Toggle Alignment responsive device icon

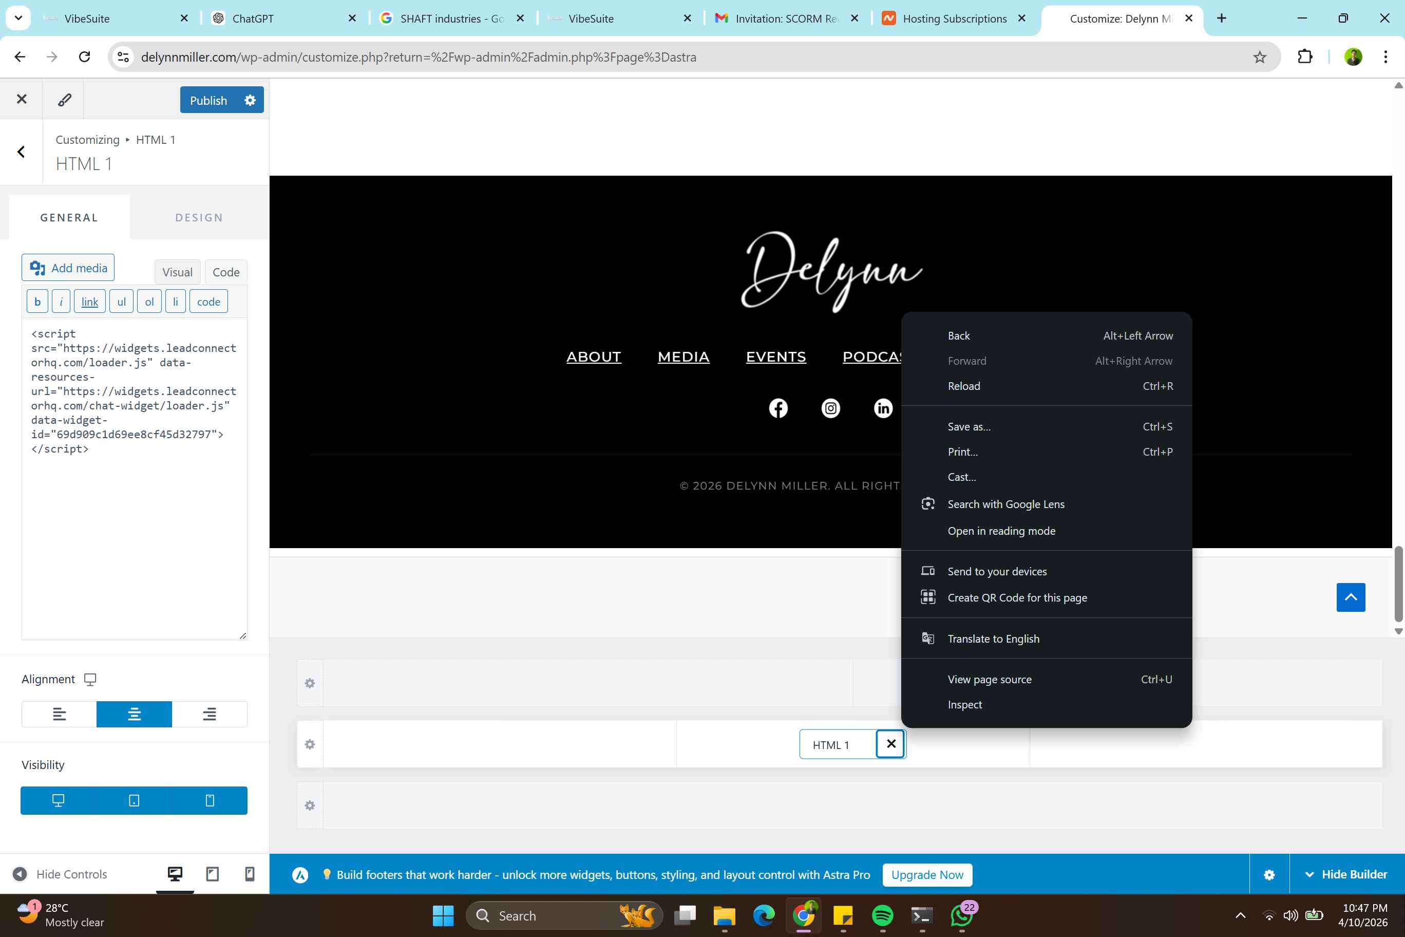90,680
